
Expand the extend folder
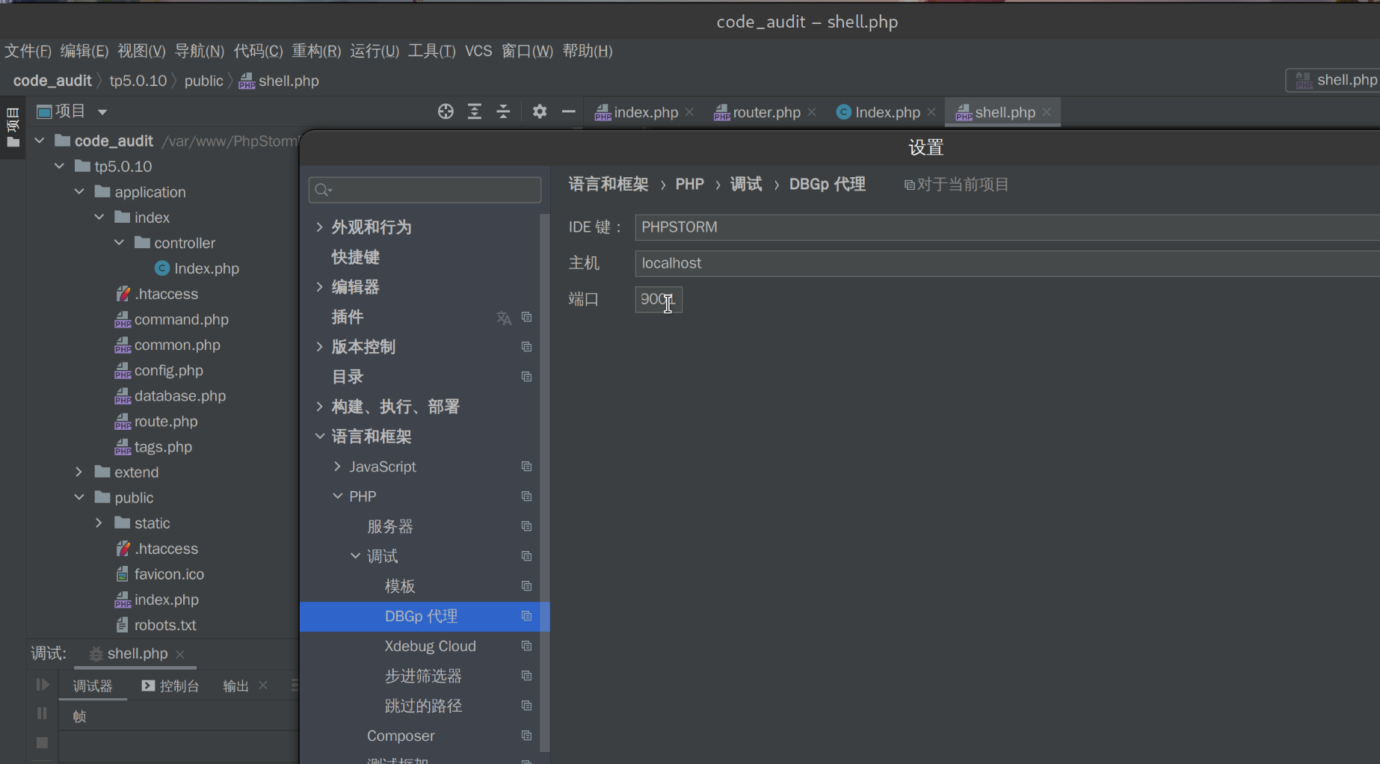[x=79, y=472]
